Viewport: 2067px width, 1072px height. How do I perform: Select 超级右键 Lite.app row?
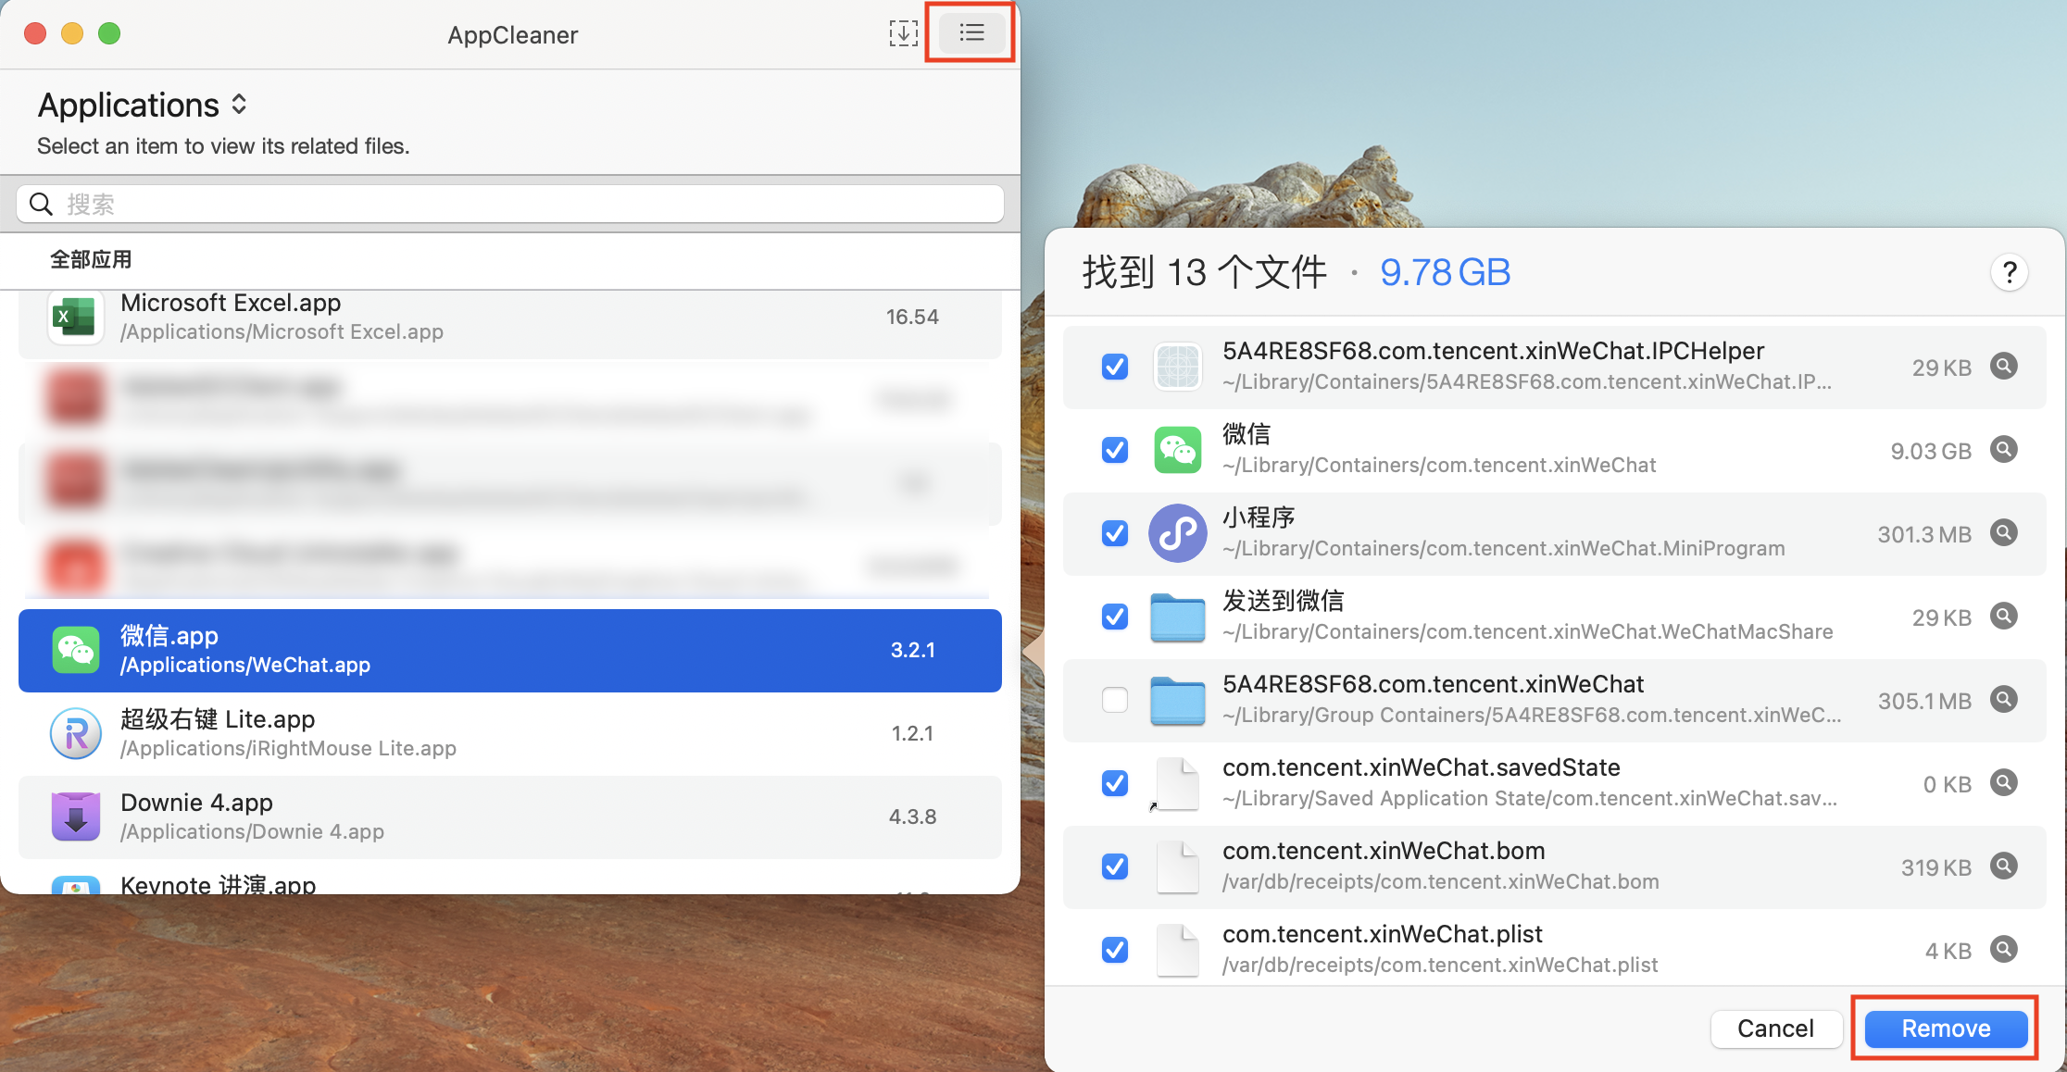pos(510,733)
